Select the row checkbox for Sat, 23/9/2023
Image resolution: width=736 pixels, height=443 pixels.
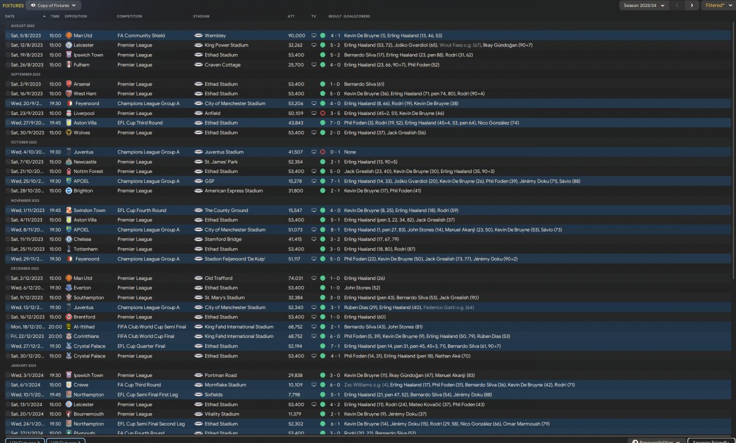(x=8, y=113)
